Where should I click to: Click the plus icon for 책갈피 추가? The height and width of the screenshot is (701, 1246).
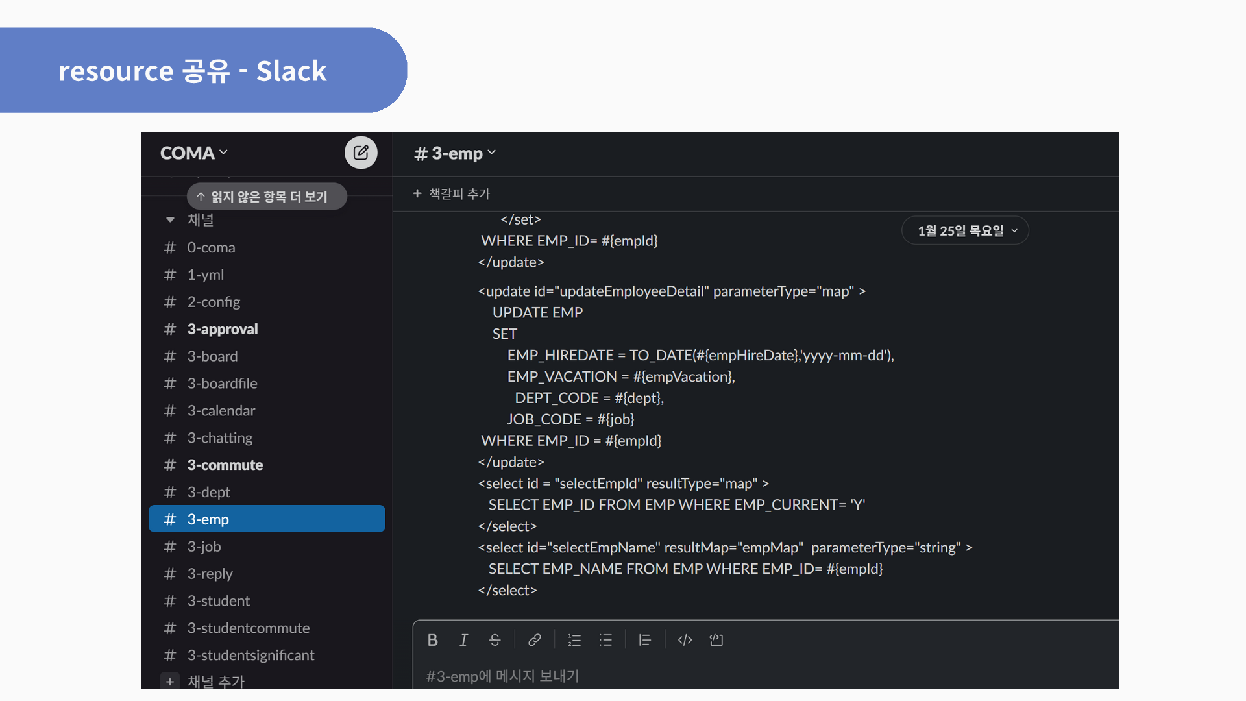click(417, 193)
